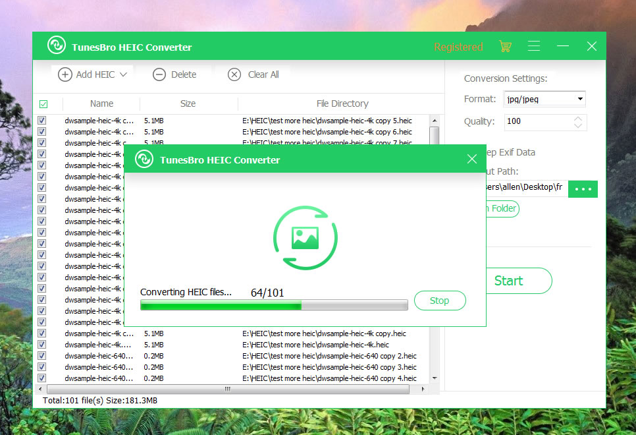The width and height of the screenshot is (636, 435).
Task: Click the Registered status link
Action: coord(458,47)
